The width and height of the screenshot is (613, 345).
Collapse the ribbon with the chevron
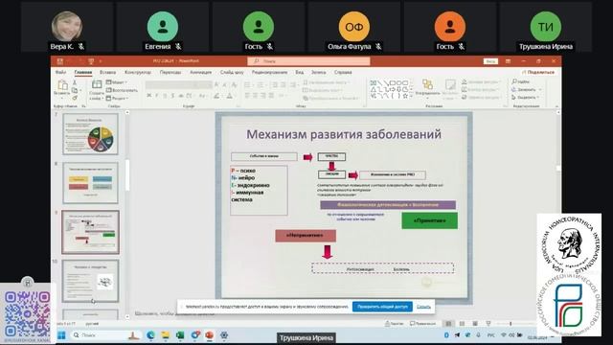556,106
